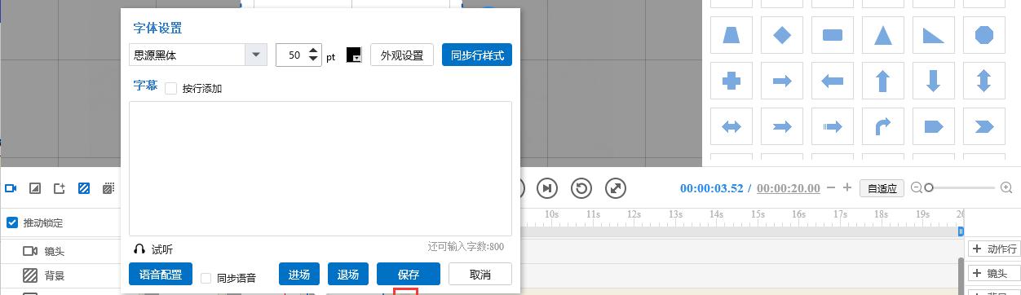This screenshot has height=295, width=1021.
Task: Click the 字幕 subtitle label
Action: pyautogui.click(x=145, y=86)
